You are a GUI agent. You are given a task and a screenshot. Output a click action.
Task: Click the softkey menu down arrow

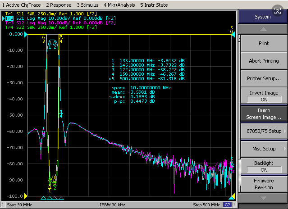tap(263, 198)
